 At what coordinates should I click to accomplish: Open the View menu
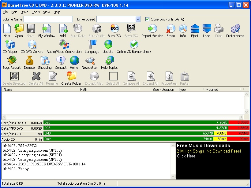pyautogui.click(x=47, y=12)
